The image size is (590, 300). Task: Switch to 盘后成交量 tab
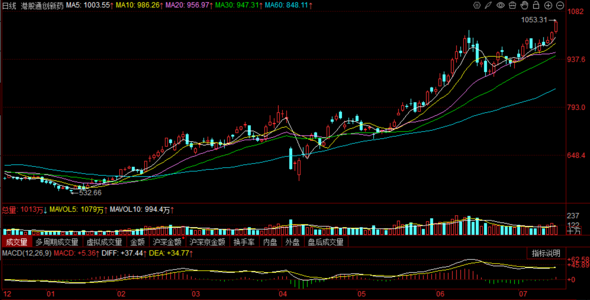[x=326, y=242]
